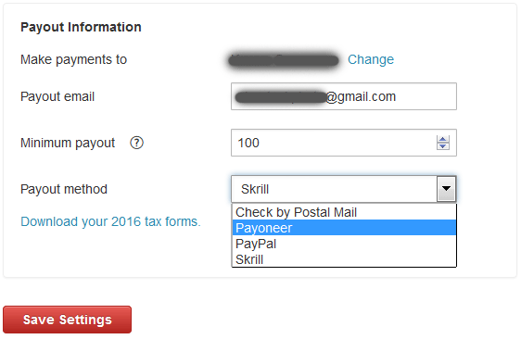Open the Minimum payout help question mark
This screenshot has height=339, width=521.
tap(136, 143)
